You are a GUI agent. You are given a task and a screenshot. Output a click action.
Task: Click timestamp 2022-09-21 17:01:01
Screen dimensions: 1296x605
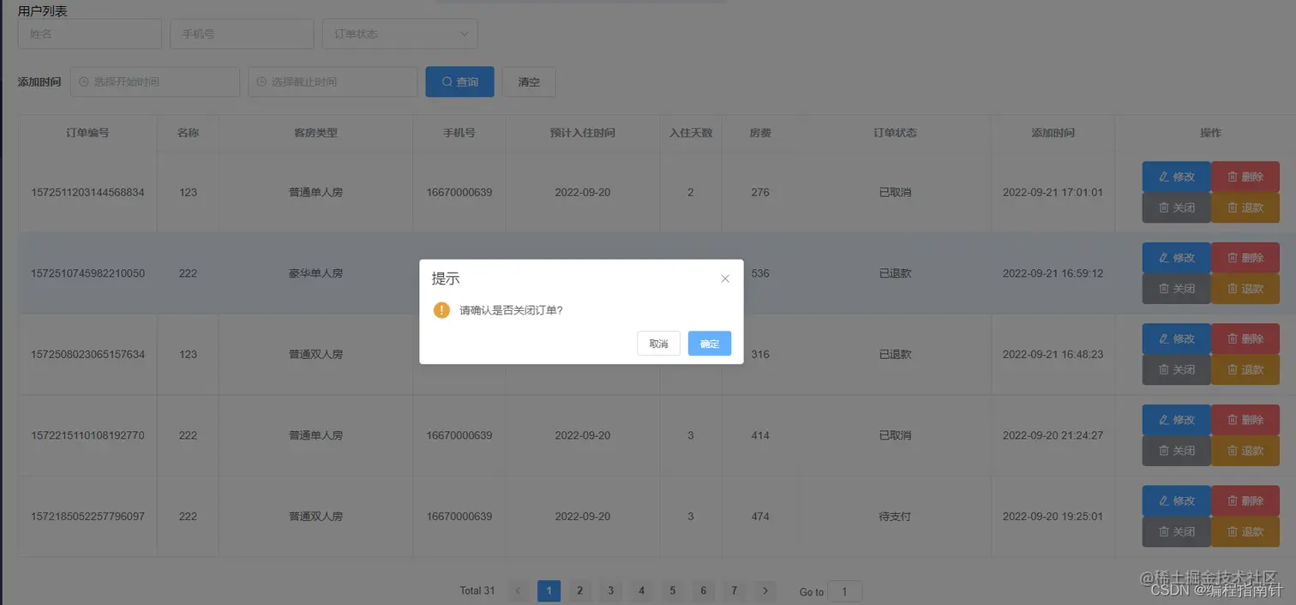1053,192
